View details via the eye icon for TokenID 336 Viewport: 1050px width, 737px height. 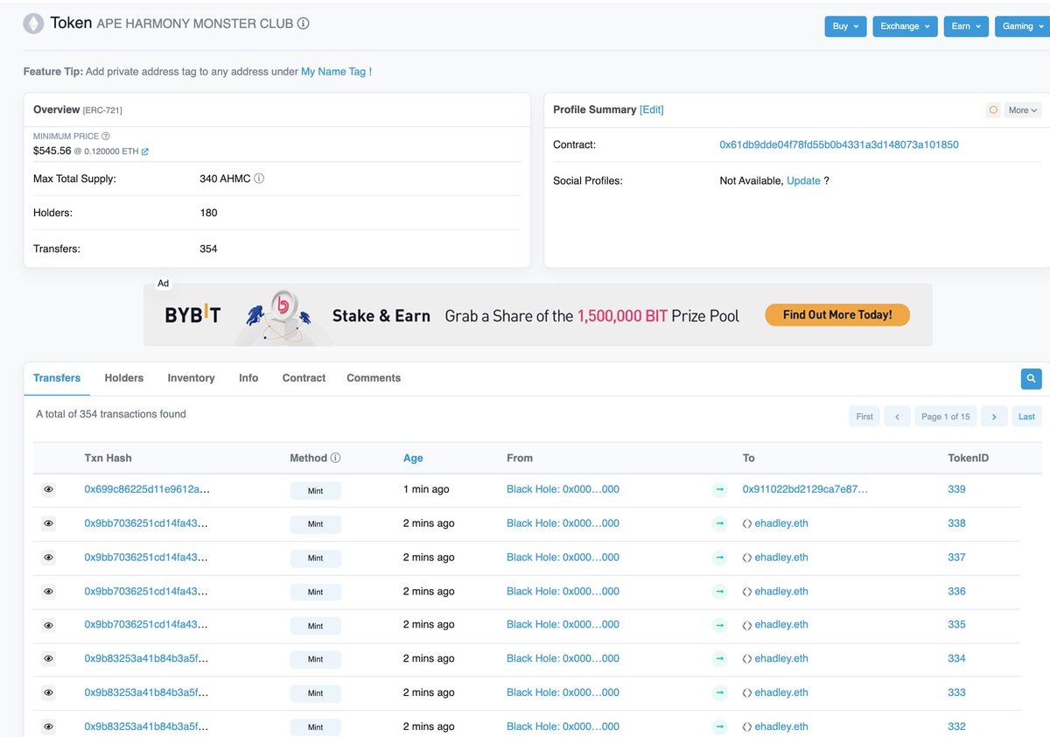point(49,592)
